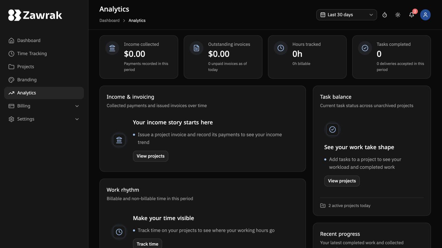Open Projects from the sidebar
This screenshot has height=248, width=442.
click(44, 66)
